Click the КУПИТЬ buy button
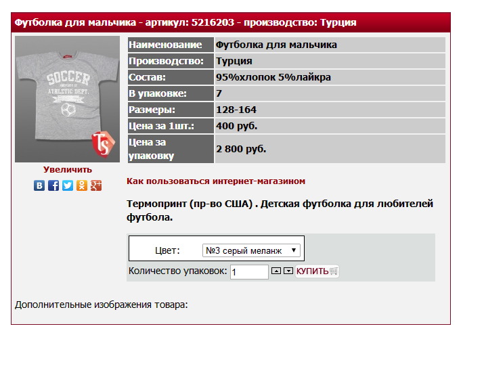 point(317,271)
